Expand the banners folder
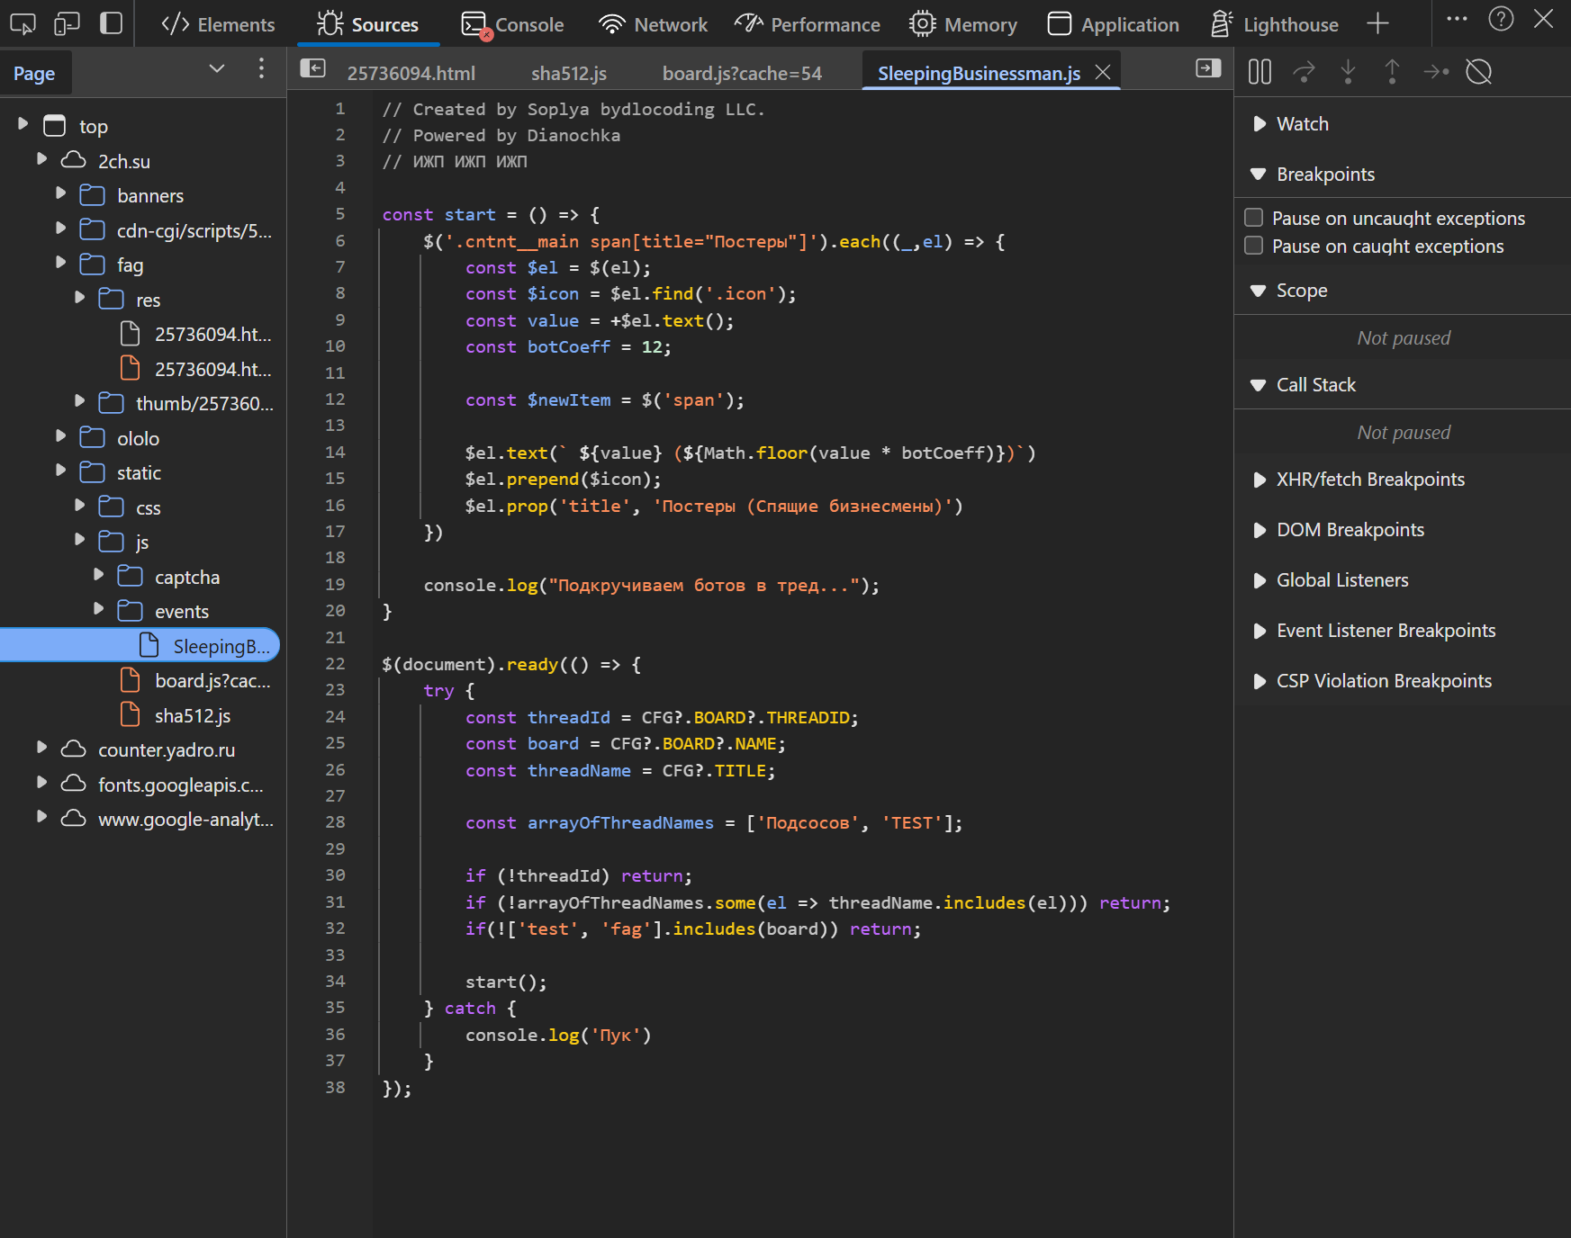The image size is (1571, 1238). point(60,193)
